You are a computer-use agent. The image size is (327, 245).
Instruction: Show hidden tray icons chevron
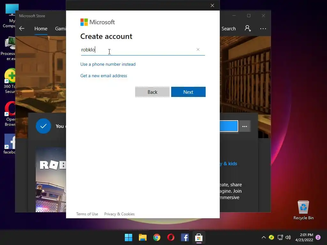tap(263, 237)
